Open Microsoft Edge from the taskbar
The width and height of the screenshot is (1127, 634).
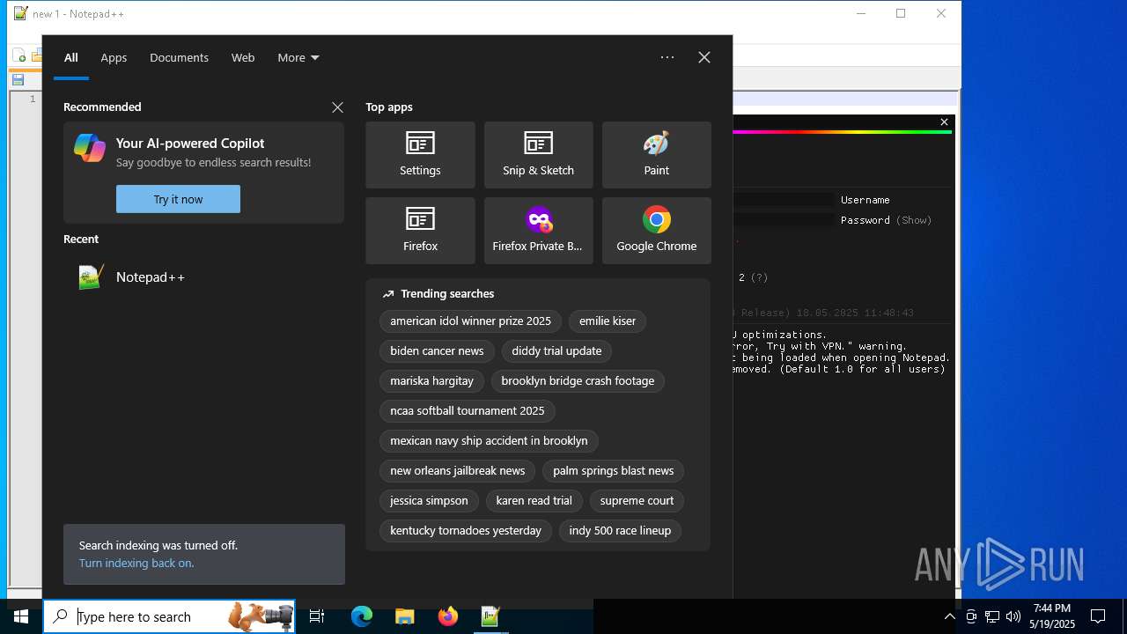[x=362, y=616]
